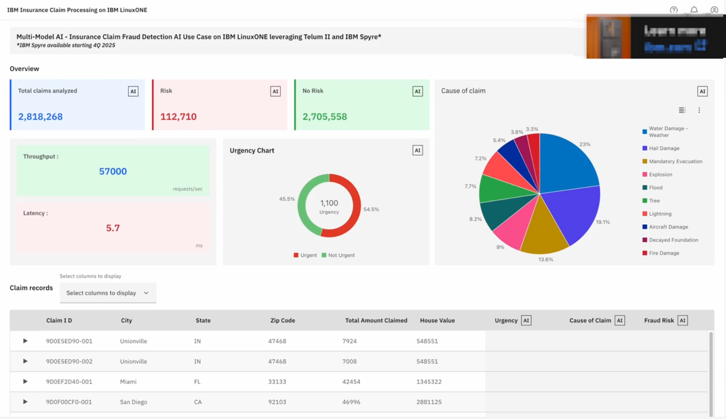Click the Zip Code column header

click(x=283, y=321)
